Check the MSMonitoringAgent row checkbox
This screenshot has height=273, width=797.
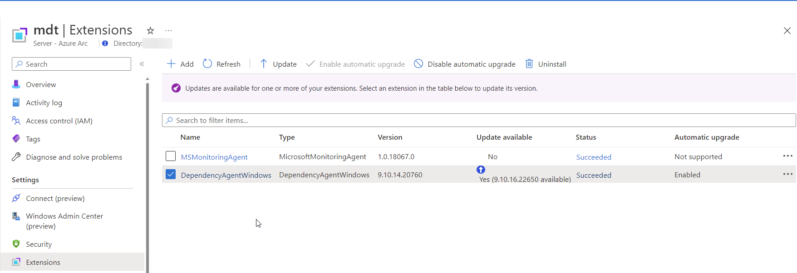[171, 156]
